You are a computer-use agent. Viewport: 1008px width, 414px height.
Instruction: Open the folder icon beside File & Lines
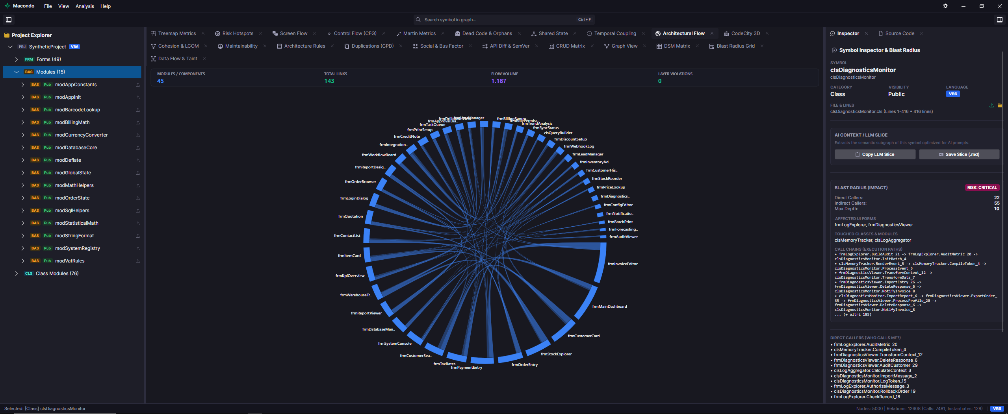(x=1000, y=105)
